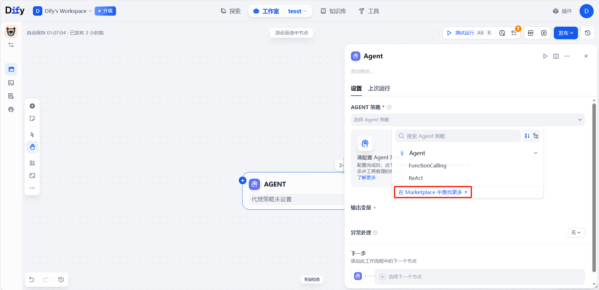Screen dimensions: 599x290
Task: Click the 了解更多 link
Action: point(366,178)
